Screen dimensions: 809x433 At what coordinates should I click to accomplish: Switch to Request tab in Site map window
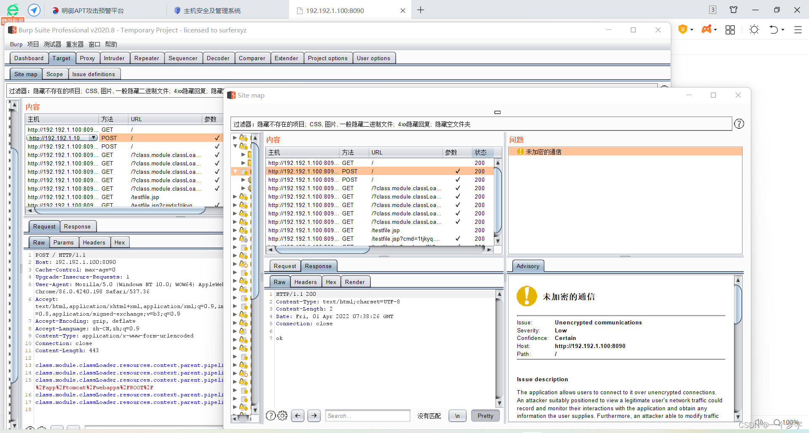coord(285,266)
